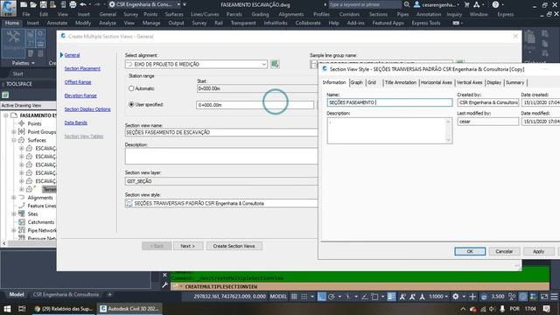
Task: Click the style Name input field
Action: coord(389,102)
